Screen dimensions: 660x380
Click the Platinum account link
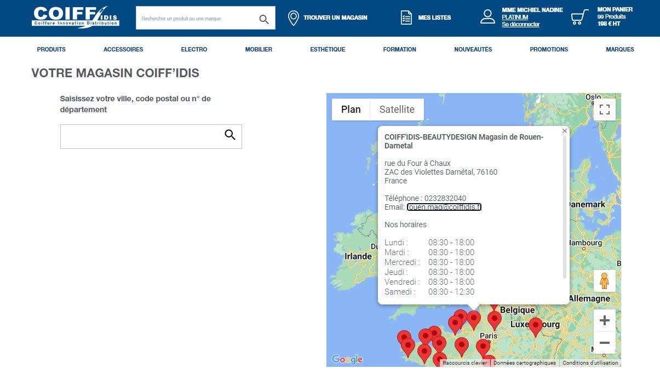tap(515, 17)
